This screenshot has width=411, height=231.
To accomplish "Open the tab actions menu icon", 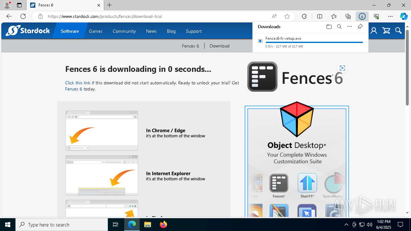I will [x=19, y=5].
